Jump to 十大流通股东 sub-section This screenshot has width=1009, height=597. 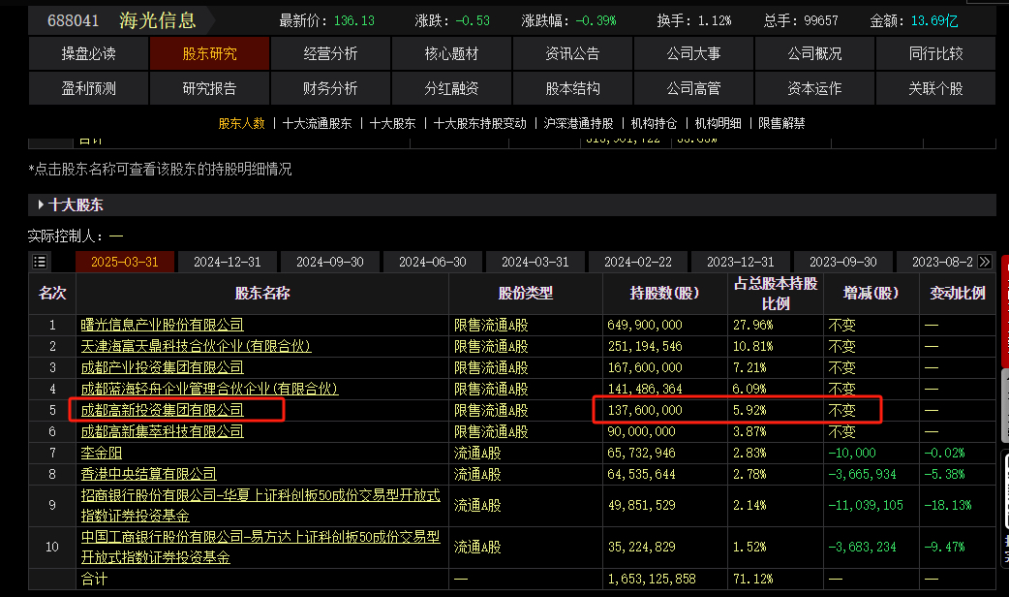click(318, 123)
